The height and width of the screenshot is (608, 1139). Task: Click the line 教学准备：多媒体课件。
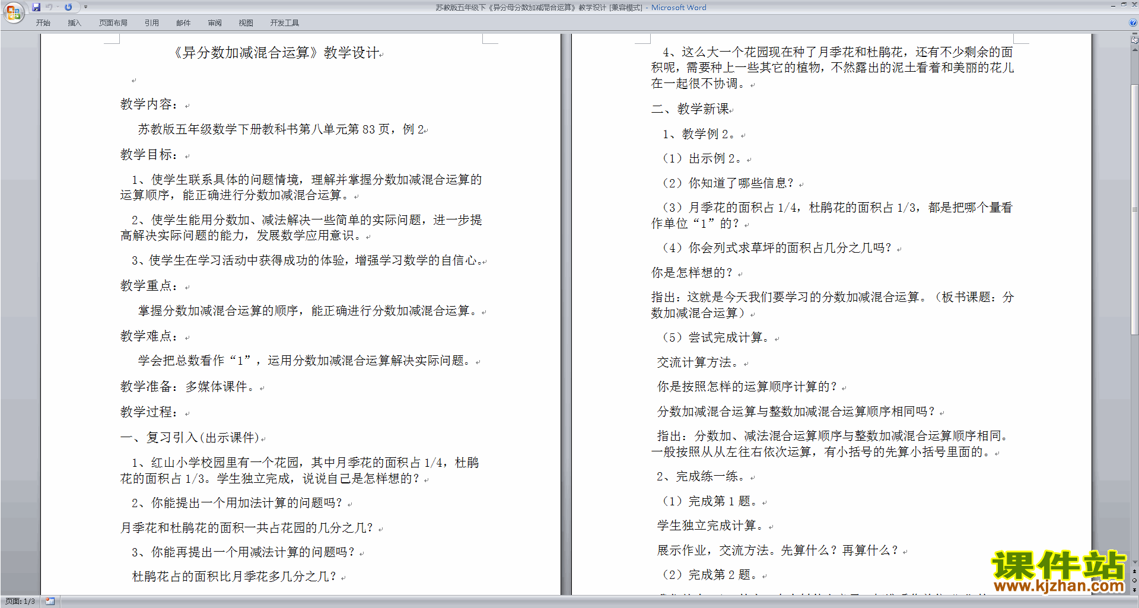(x=189, y=387)
